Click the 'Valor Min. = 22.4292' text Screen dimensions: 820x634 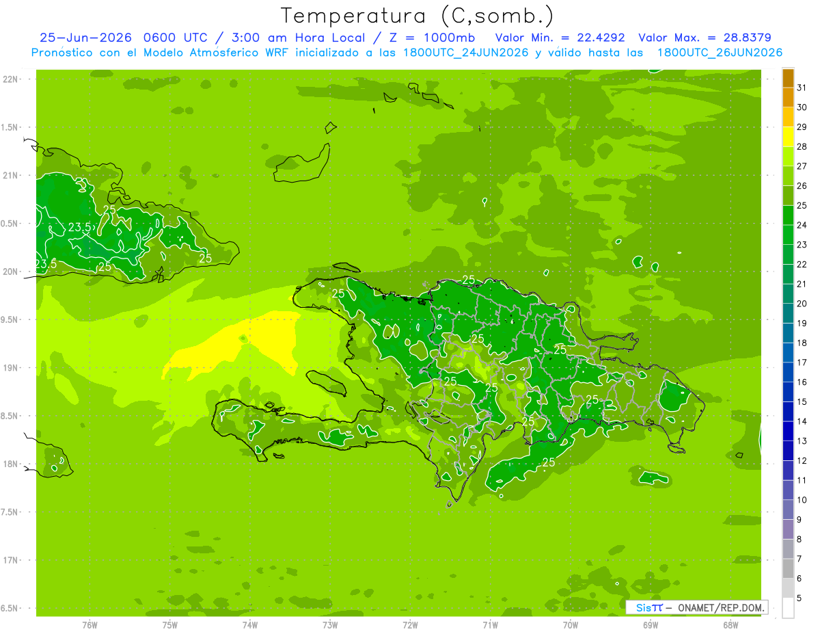click(562, 38)
